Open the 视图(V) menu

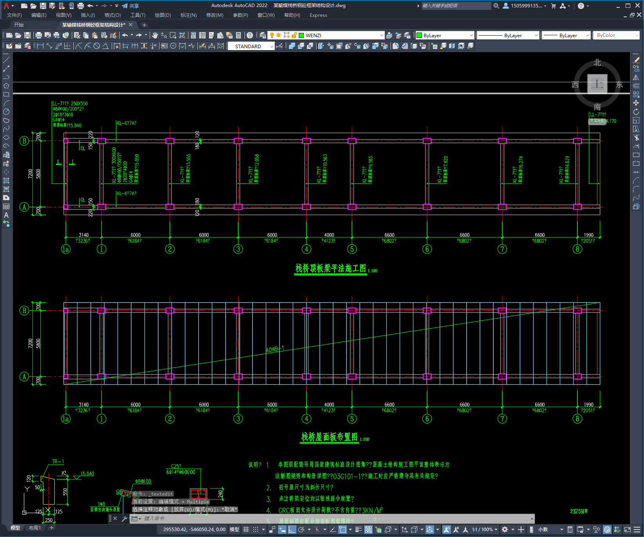63,15
